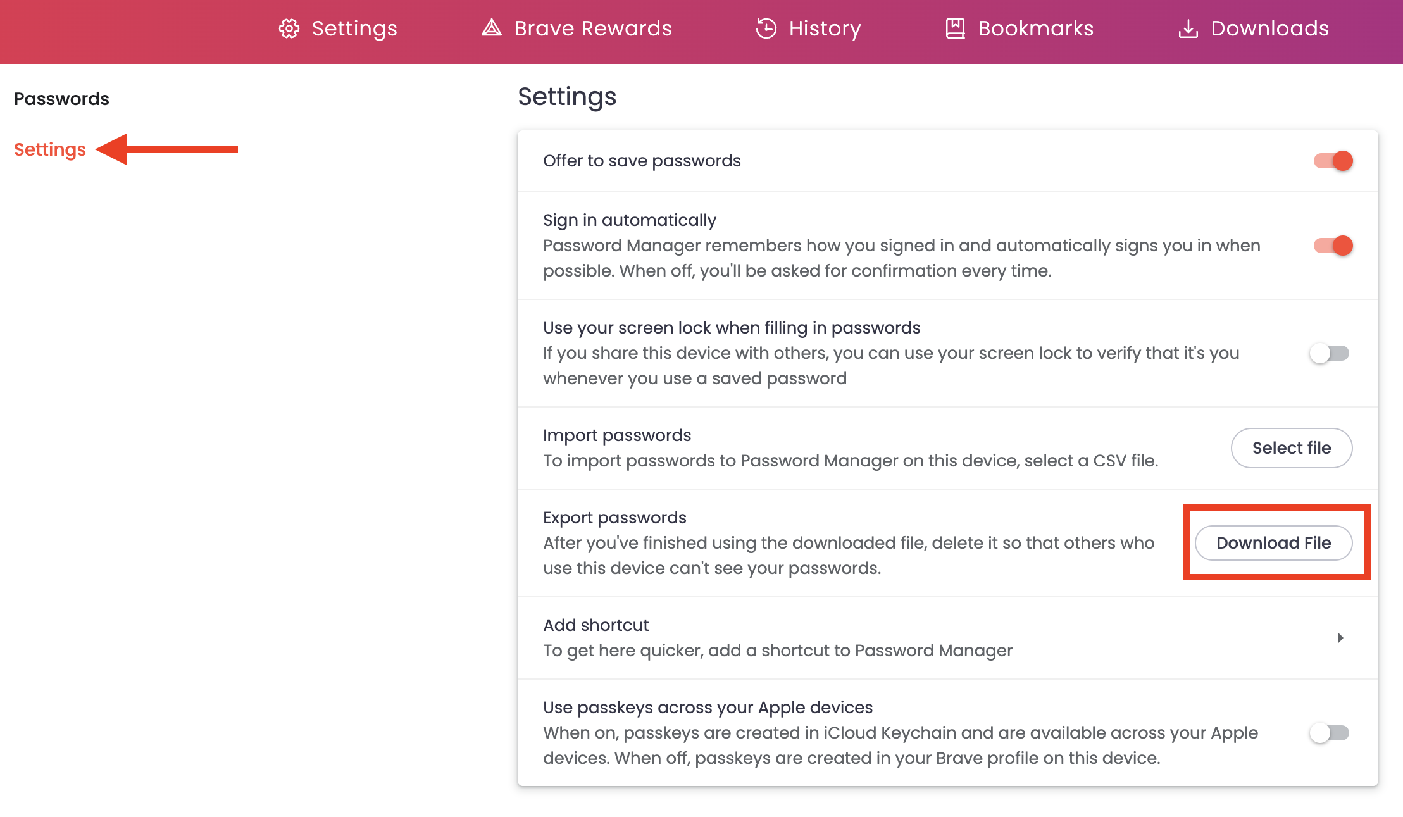The image size is (1403, 817).
Task: Select Passwords in the left sidebar
Action: point(61,99)
